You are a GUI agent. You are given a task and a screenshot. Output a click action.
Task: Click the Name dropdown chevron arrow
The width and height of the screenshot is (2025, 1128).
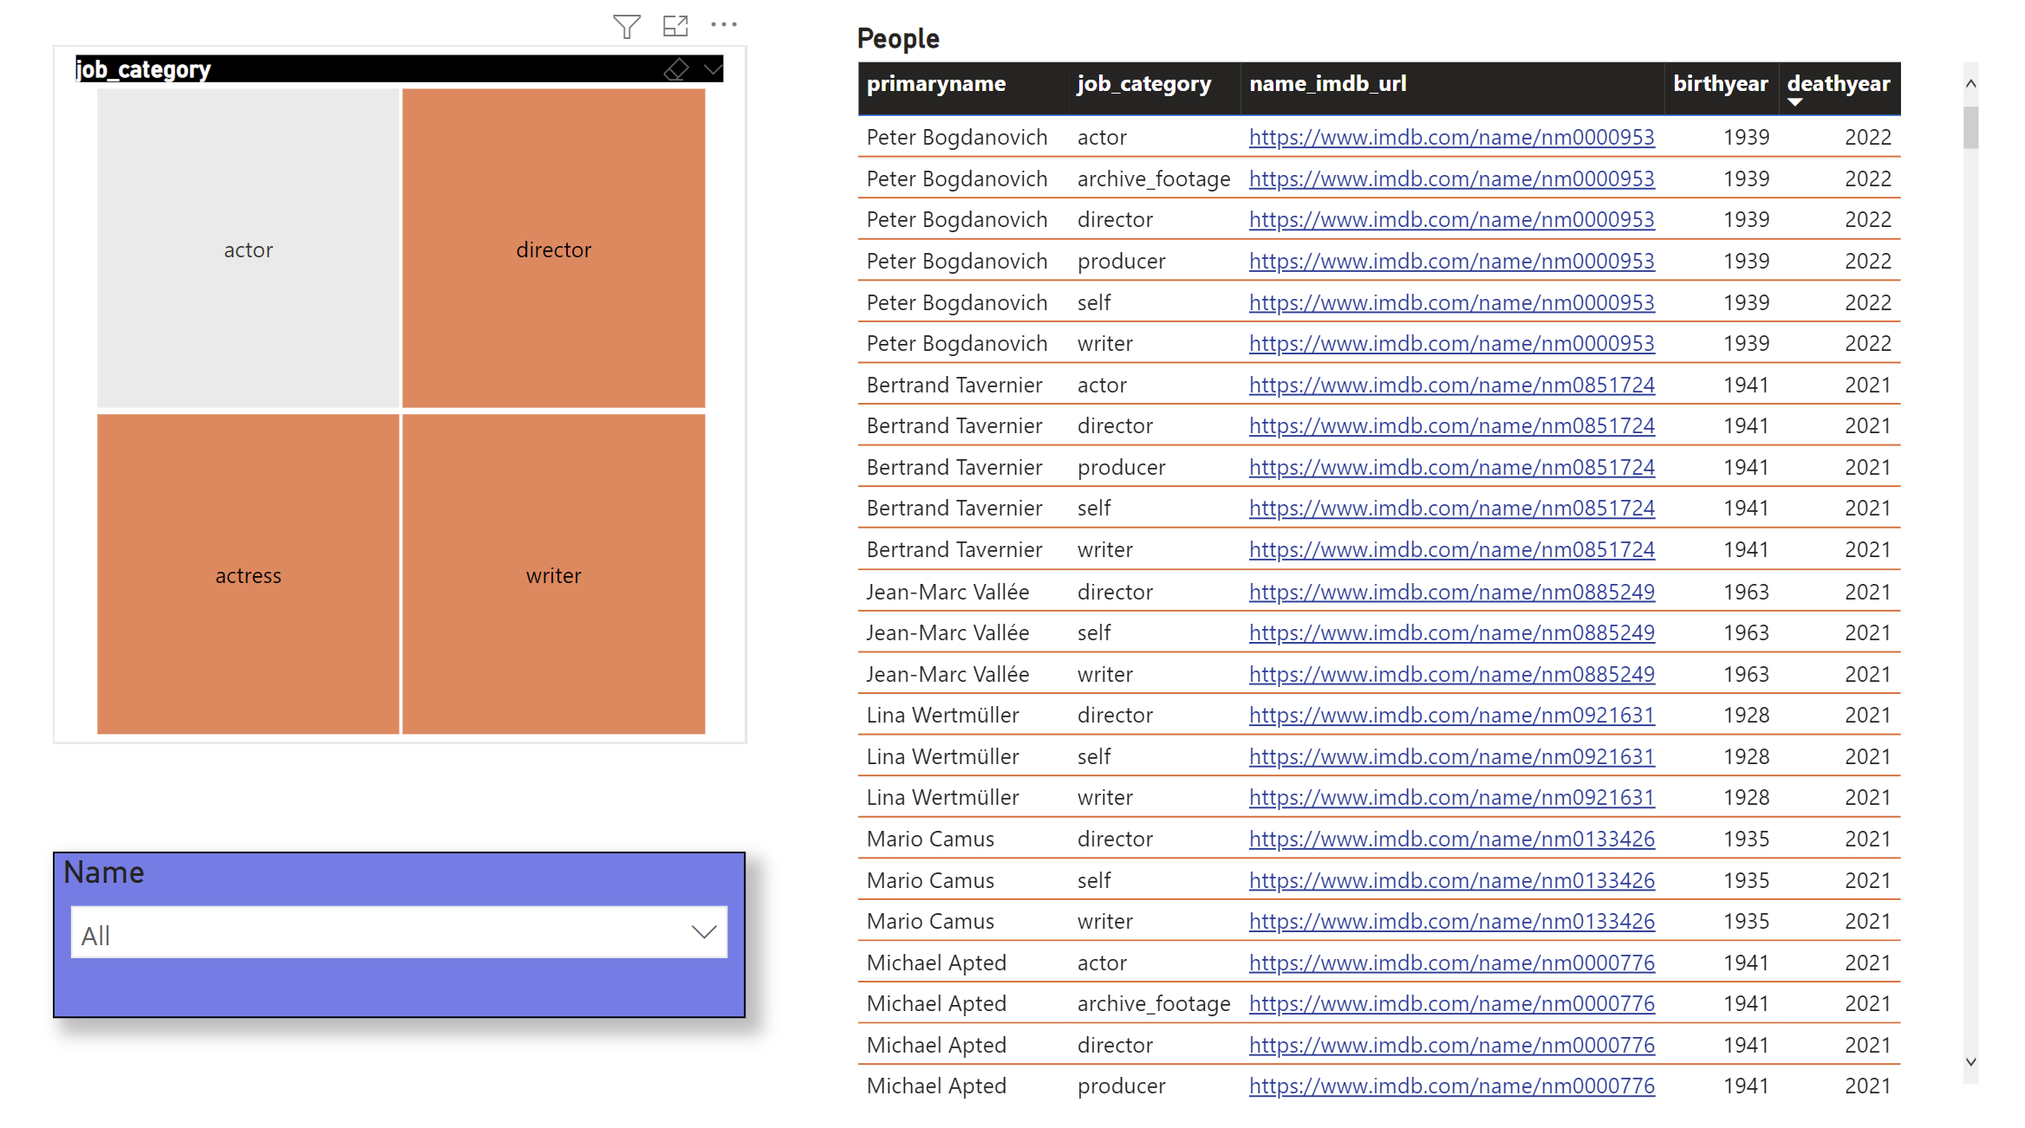703,933
